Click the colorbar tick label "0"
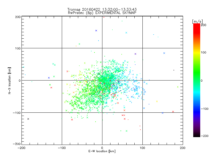The image size is (215, 161). pos(202,80)
